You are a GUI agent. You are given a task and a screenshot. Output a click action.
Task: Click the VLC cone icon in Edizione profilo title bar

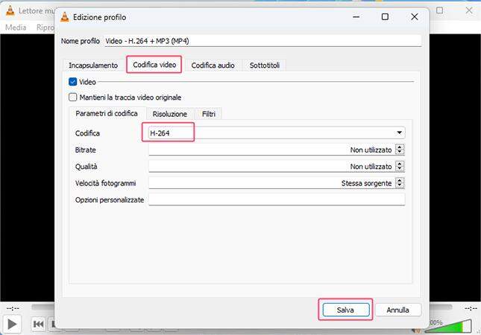(64, 17)
